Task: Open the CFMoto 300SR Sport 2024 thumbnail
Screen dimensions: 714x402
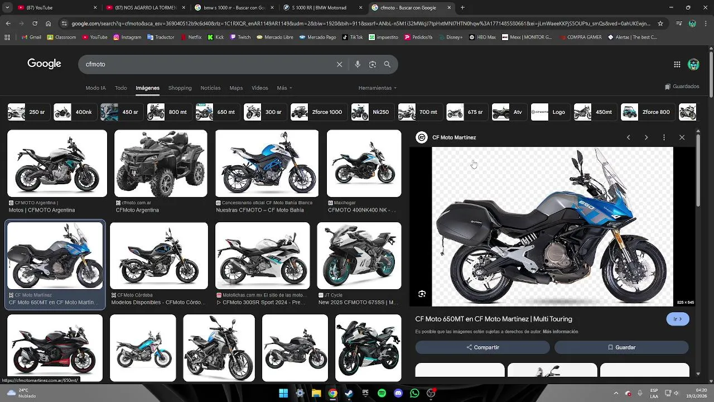Action: pos(262,256)
